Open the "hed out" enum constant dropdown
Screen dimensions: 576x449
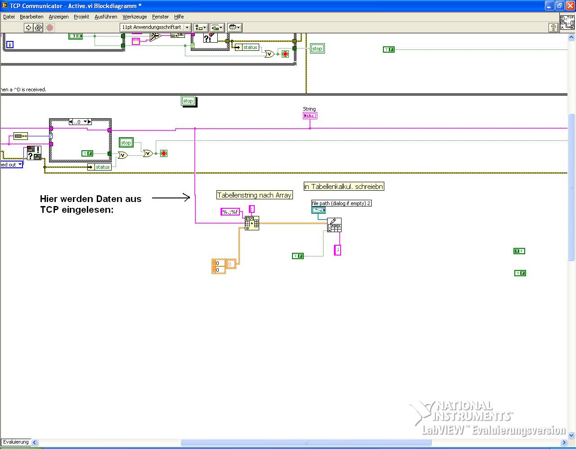[20, 165]
